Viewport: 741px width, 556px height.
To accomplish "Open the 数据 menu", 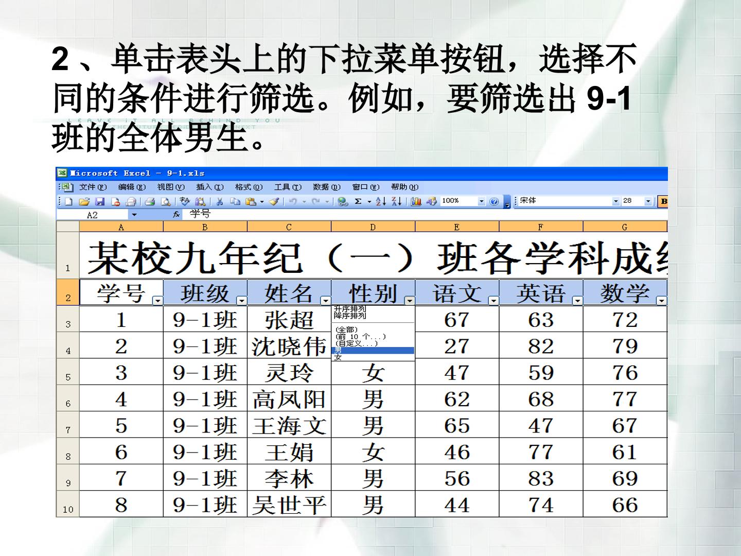I will 327,187.
